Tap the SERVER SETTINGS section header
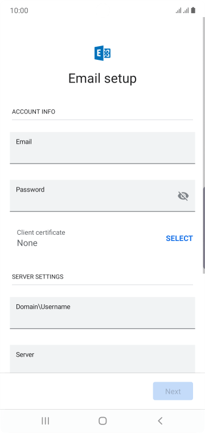Viewport: 205px width, 433px height. (x=38, y=277)
